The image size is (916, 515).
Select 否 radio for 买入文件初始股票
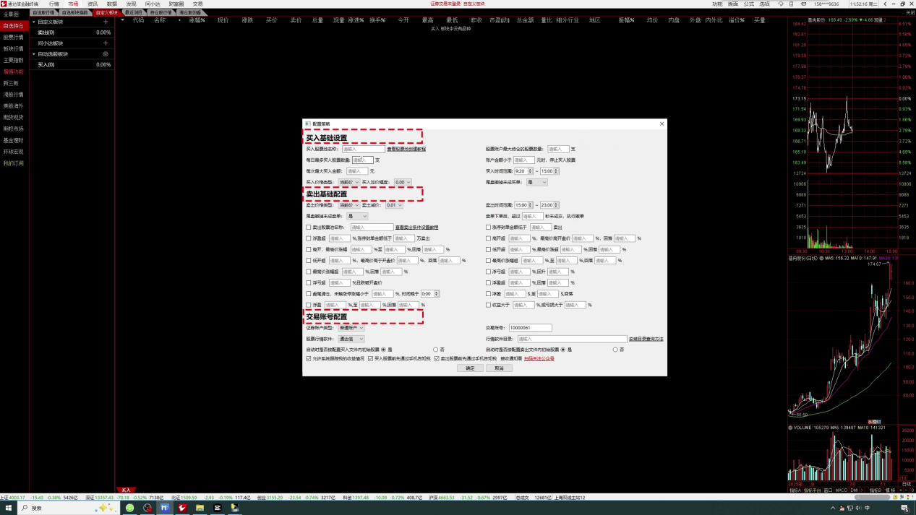[436, 350]
